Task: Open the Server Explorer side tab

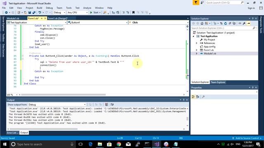Action: [3, 24]
